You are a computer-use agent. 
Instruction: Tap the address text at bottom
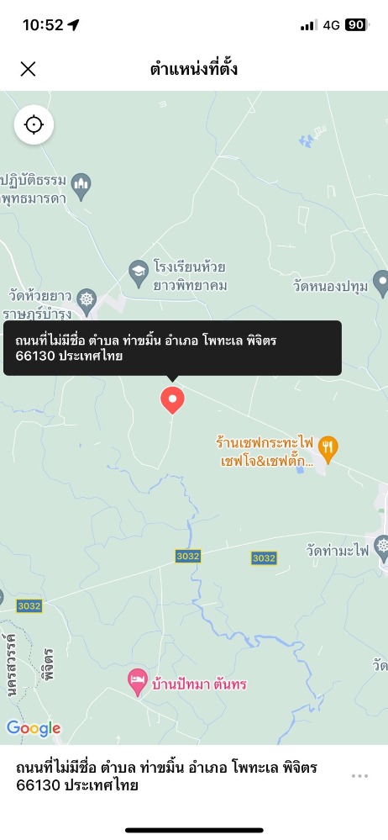pyautogui.click(x=166, y=777)
